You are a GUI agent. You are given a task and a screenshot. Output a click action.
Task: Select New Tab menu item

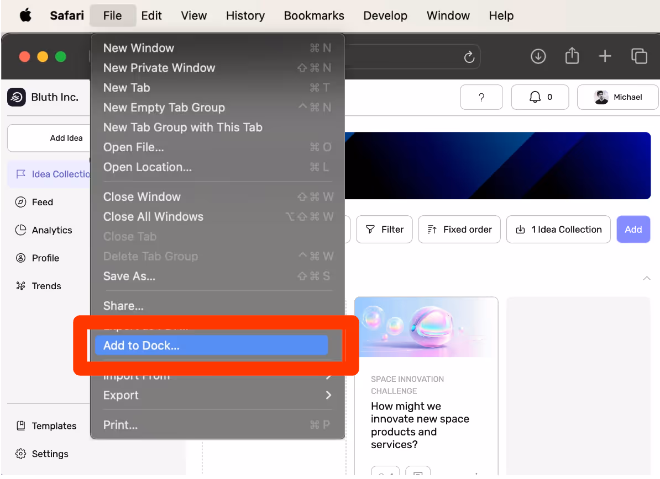(x=217, y=87)
